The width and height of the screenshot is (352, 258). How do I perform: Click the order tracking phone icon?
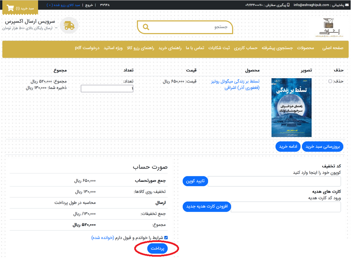tap(288, 5)
